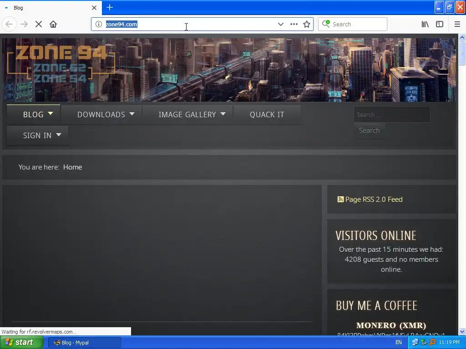The width and height of the screenshot is (466, 349).
Task: Select the Blog browser tab
Action: [51, 8]
